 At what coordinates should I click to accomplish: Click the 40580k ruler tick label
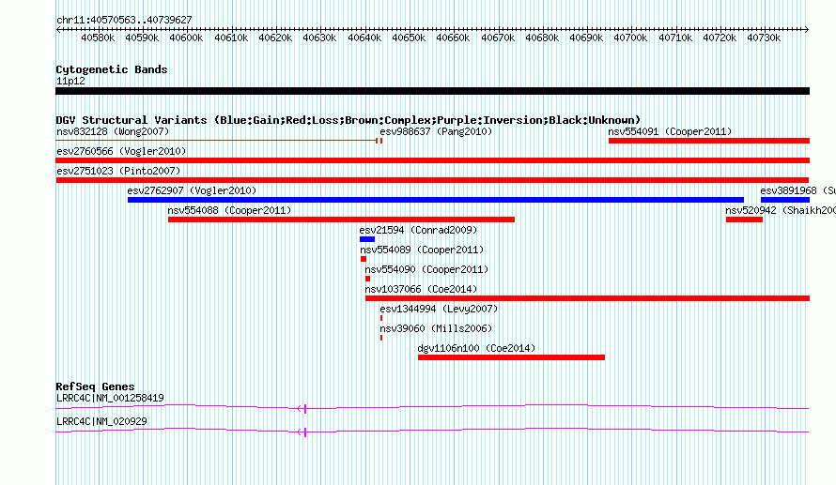pyautogui.click(x=98, y=38)
